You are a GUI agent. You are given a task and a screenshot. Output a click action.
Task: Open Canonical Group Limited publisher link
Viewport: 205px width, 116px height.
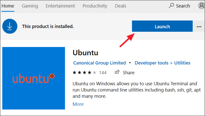click(x=99, y=63)
